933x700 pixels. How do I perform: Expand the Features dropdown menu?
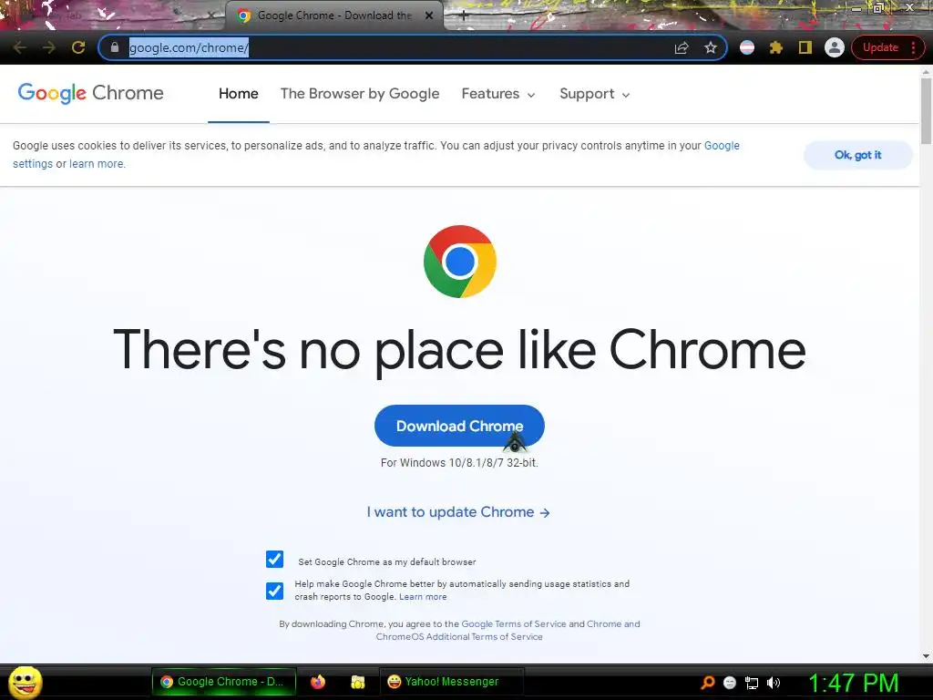coord(498,94)
